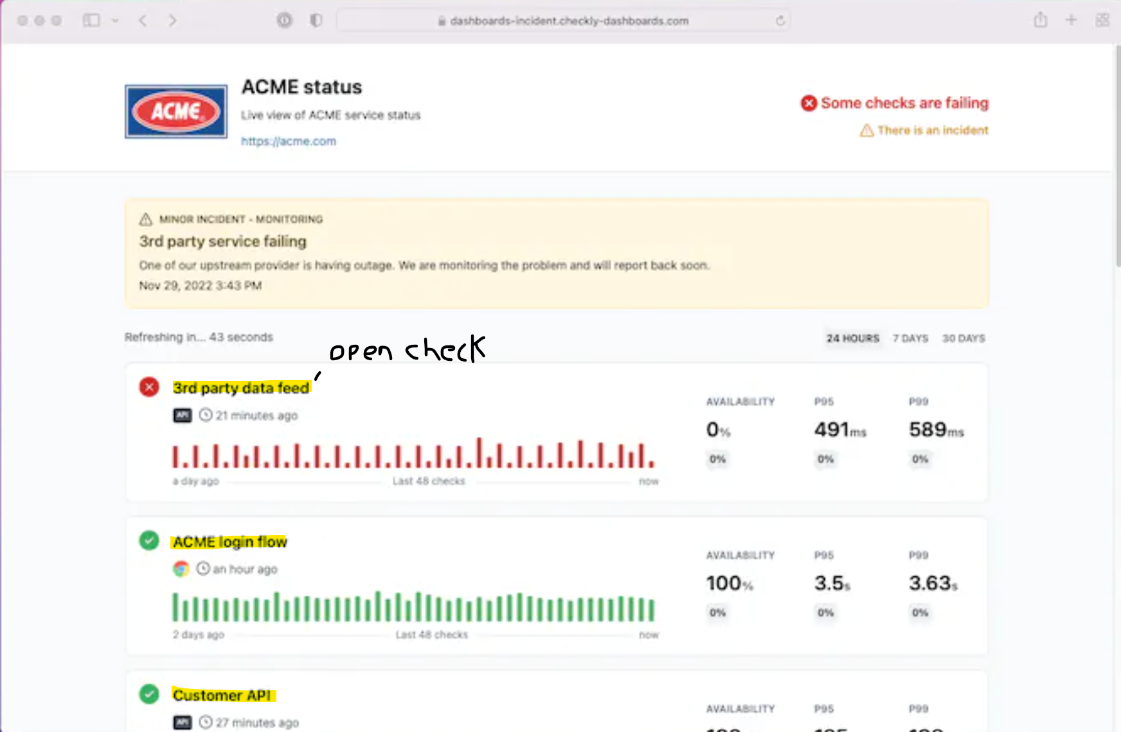This screenshot has height=732, width=1121.
Task: Open the 3rd party data feed check
Action: pos(241,388)
